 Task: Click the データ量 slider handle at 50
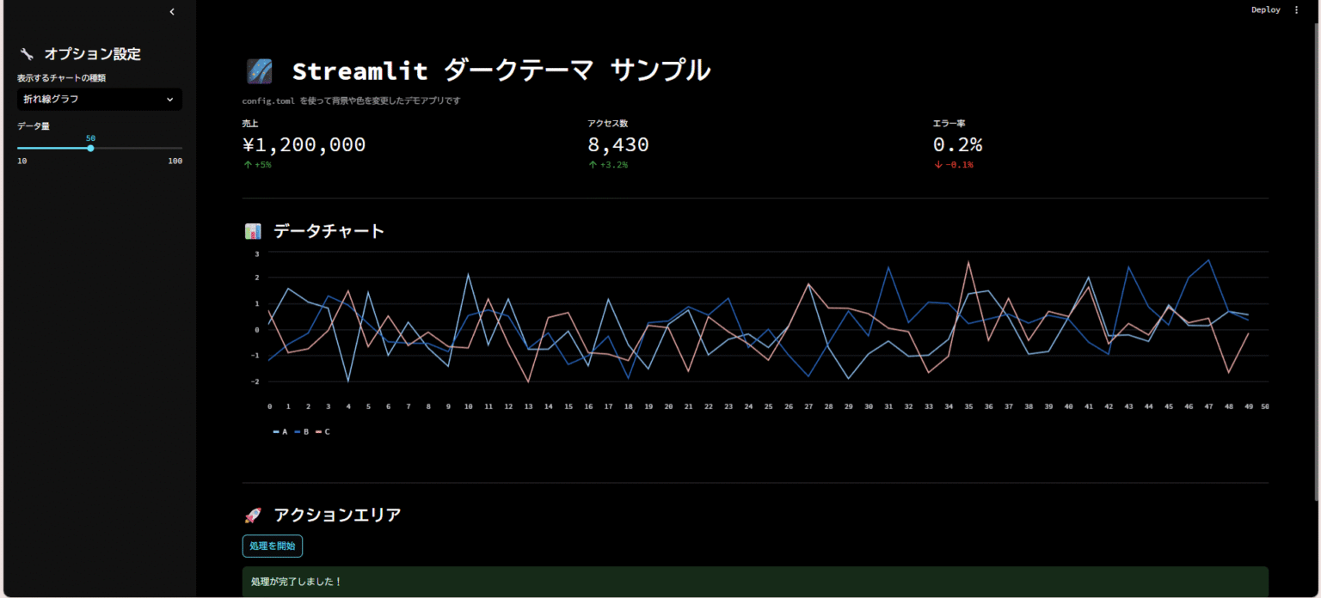[90, 149]
